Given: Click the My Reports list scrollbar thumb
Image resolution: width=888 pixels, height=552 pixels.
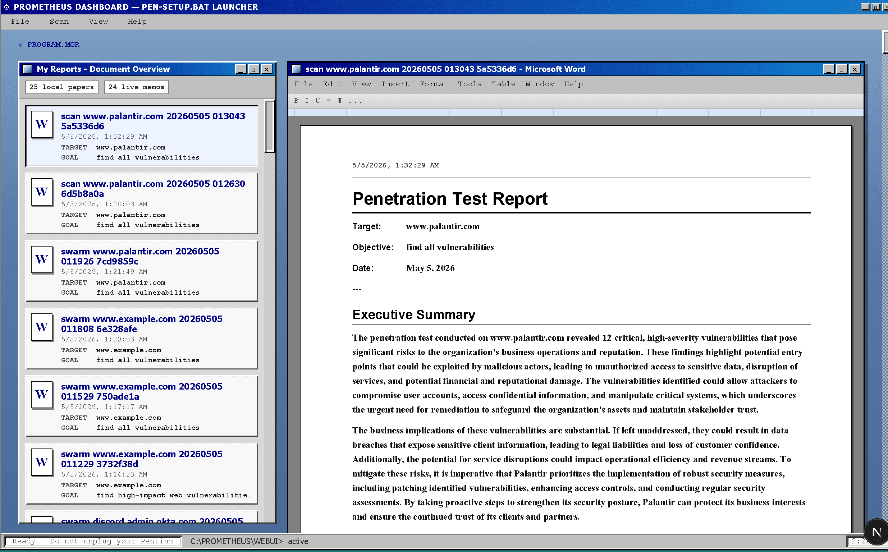Looking at the screenshot, I should pos(270,126).
